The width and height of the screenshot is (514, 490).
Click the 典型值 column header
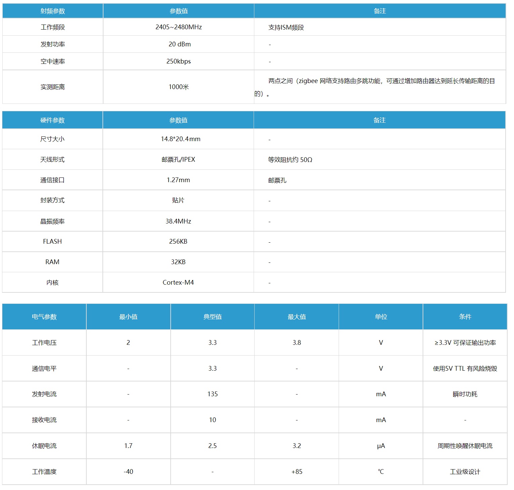pos(213,317)
